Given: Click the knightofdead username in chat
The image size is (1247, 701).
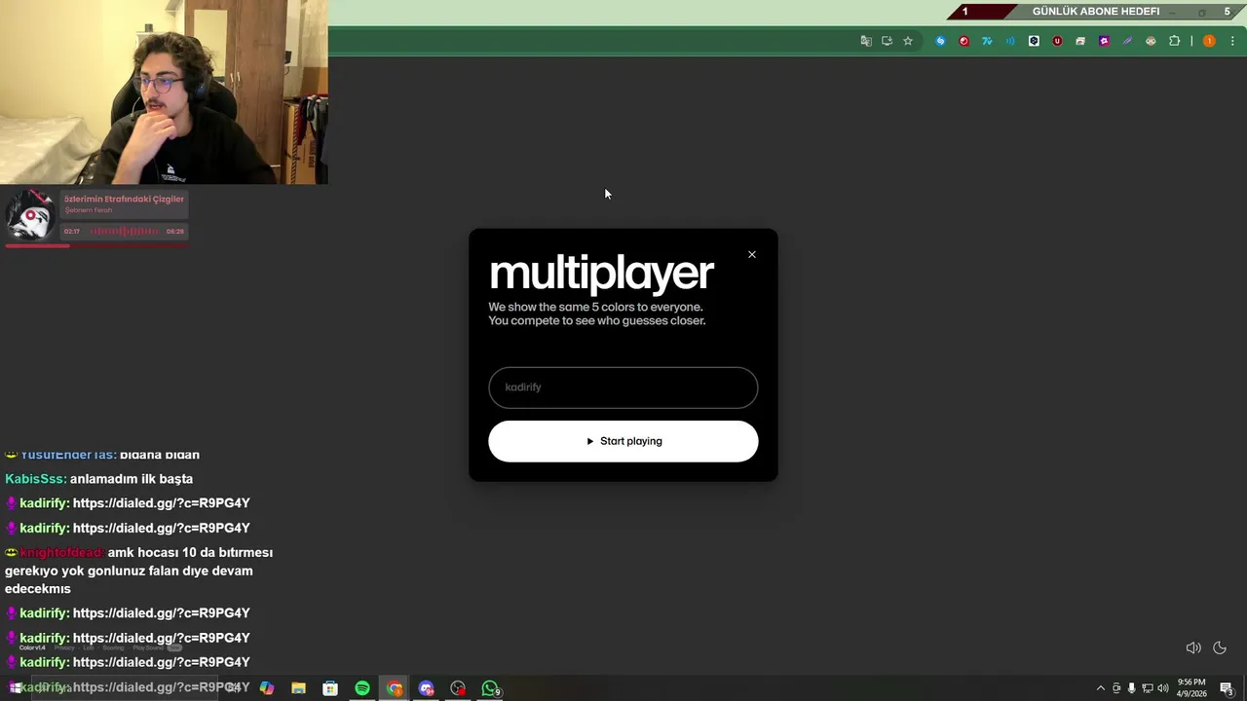Looking at the screenshot, I should tap(61, 552).
